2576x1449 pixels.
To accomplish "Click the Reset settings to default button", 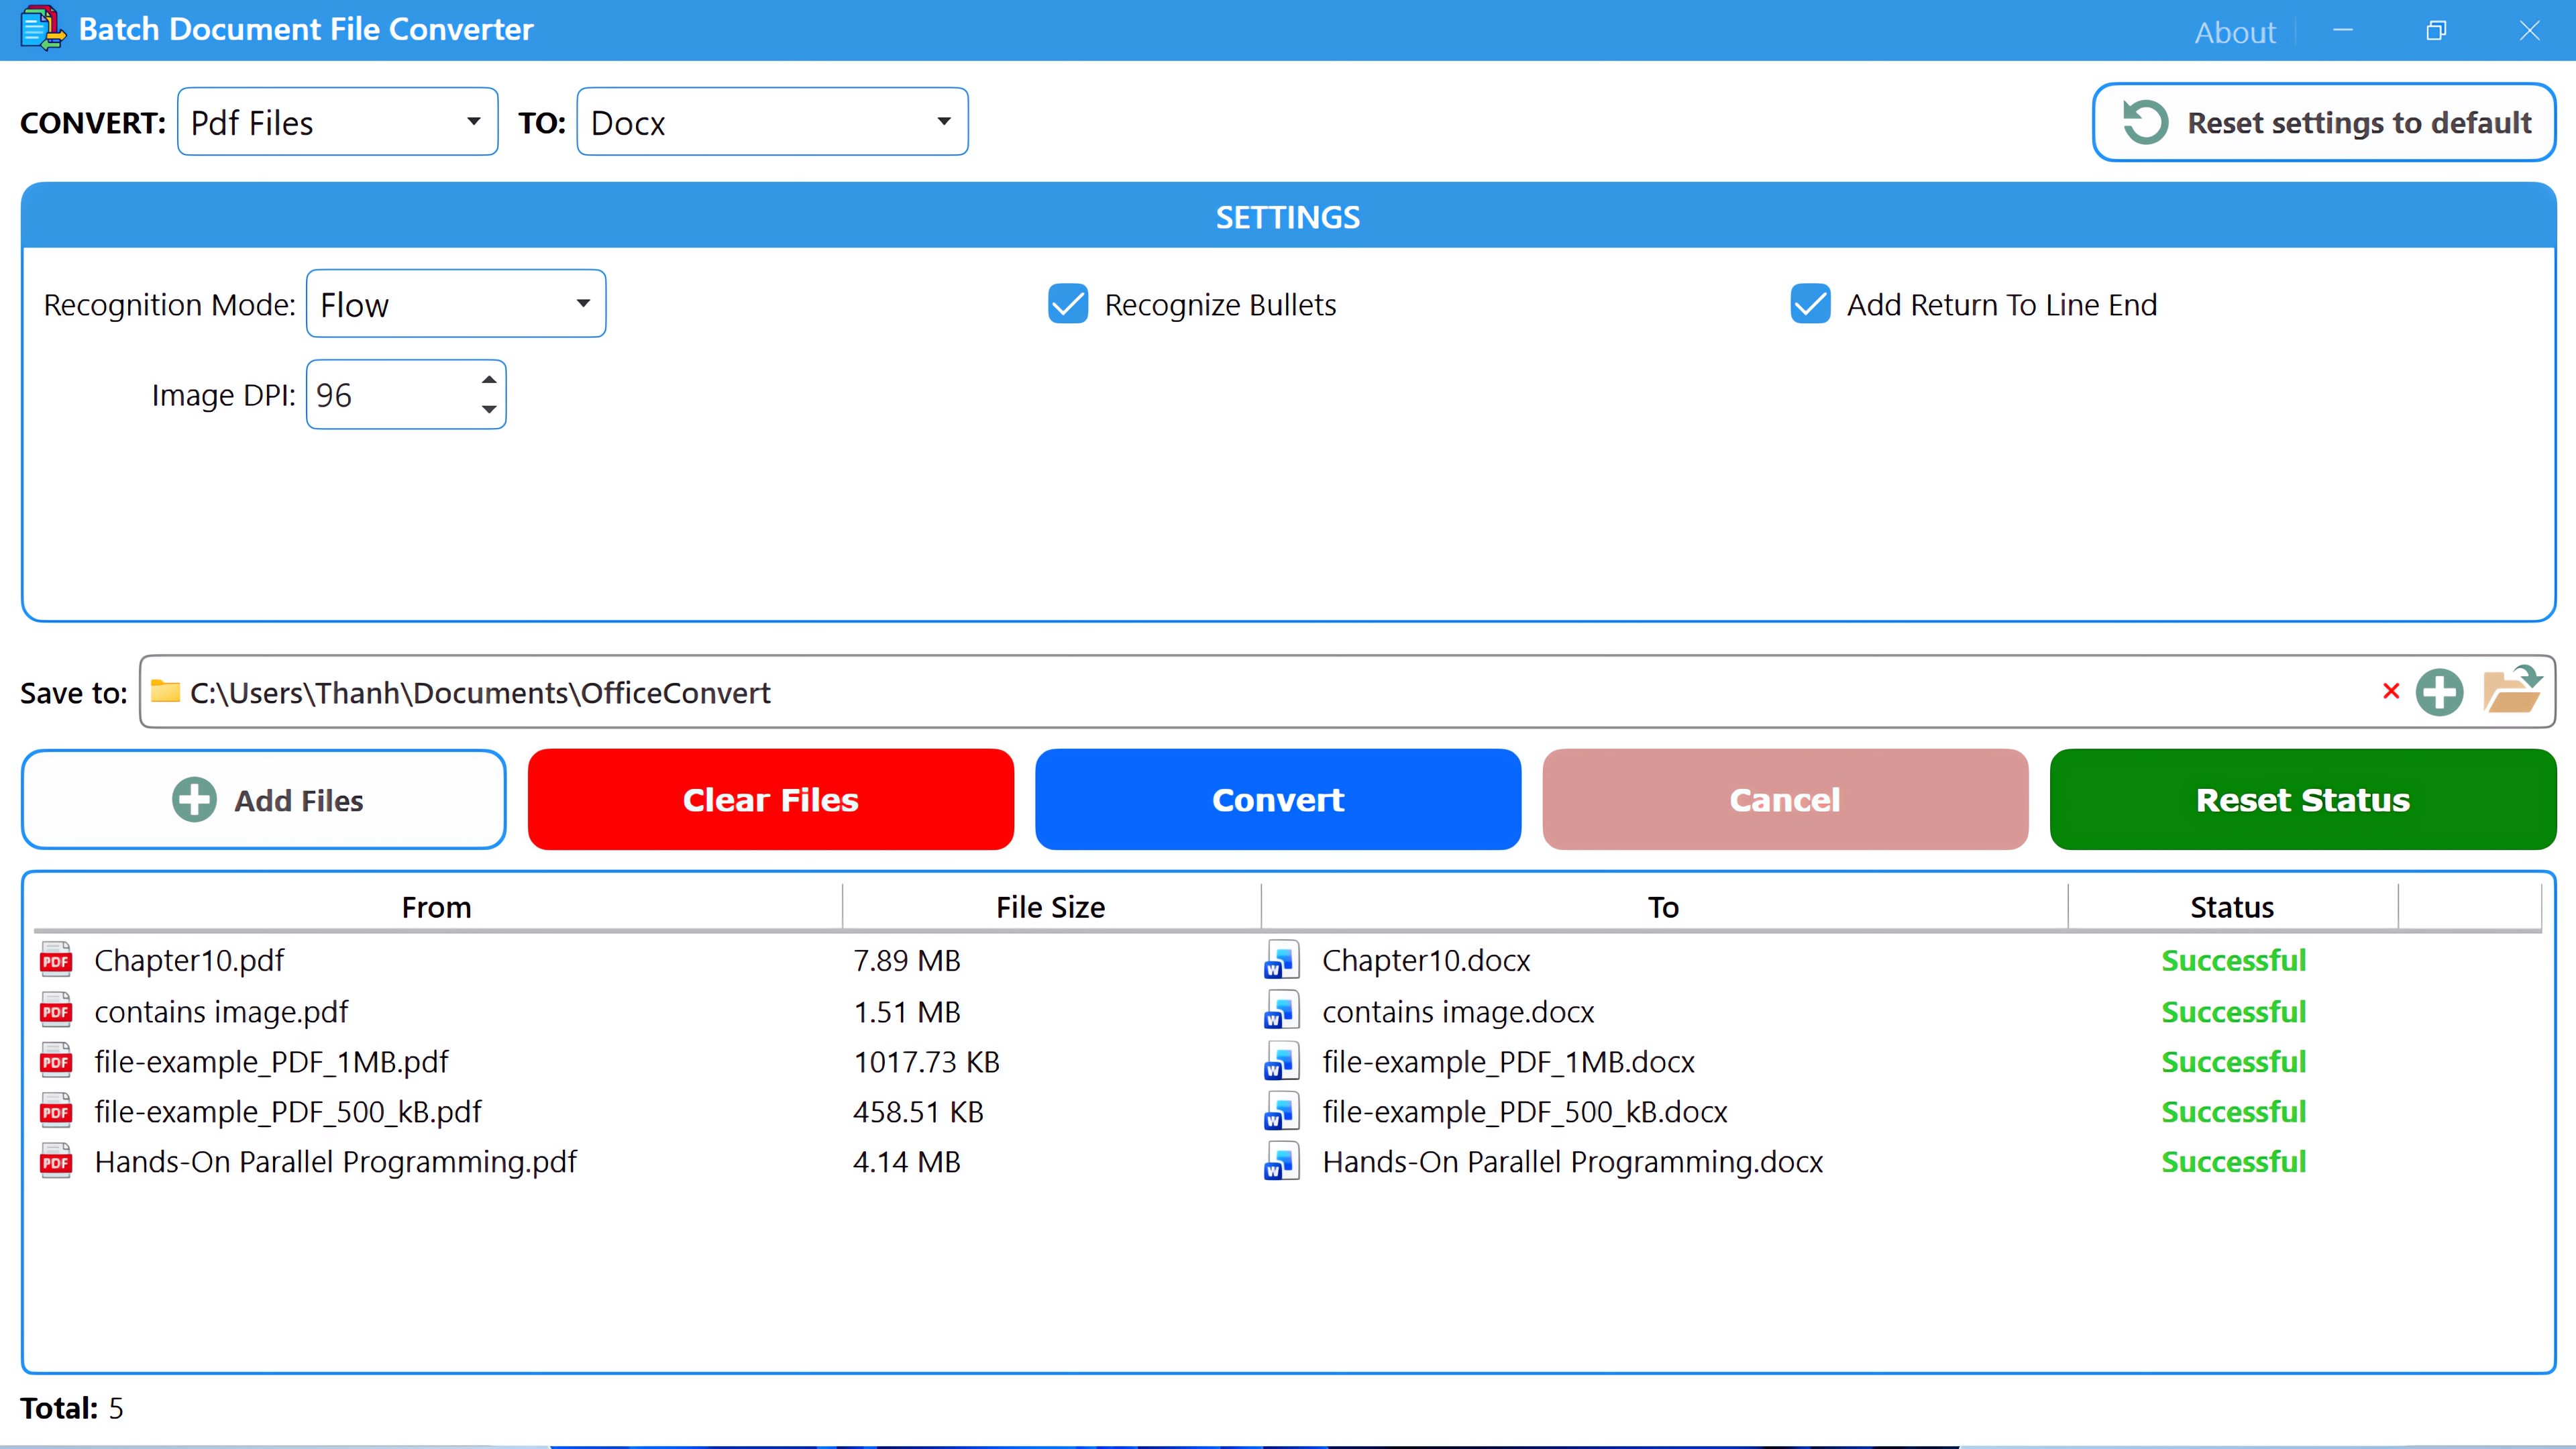I will point(2324,122).
